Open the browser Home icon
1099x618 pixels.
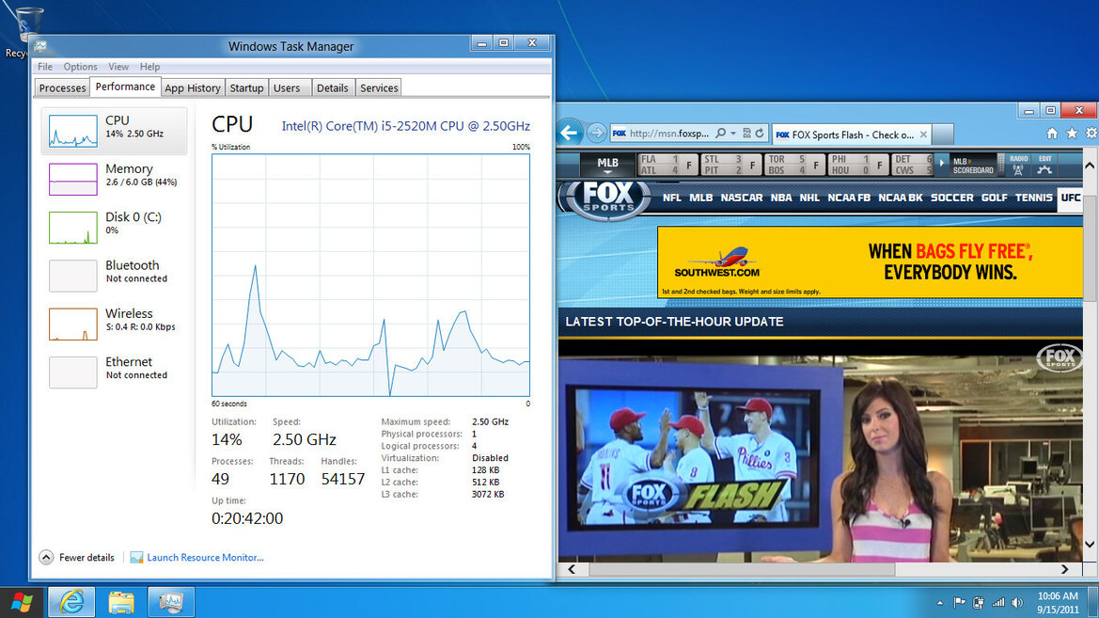pyautogui.click(x=1052, y=134)
